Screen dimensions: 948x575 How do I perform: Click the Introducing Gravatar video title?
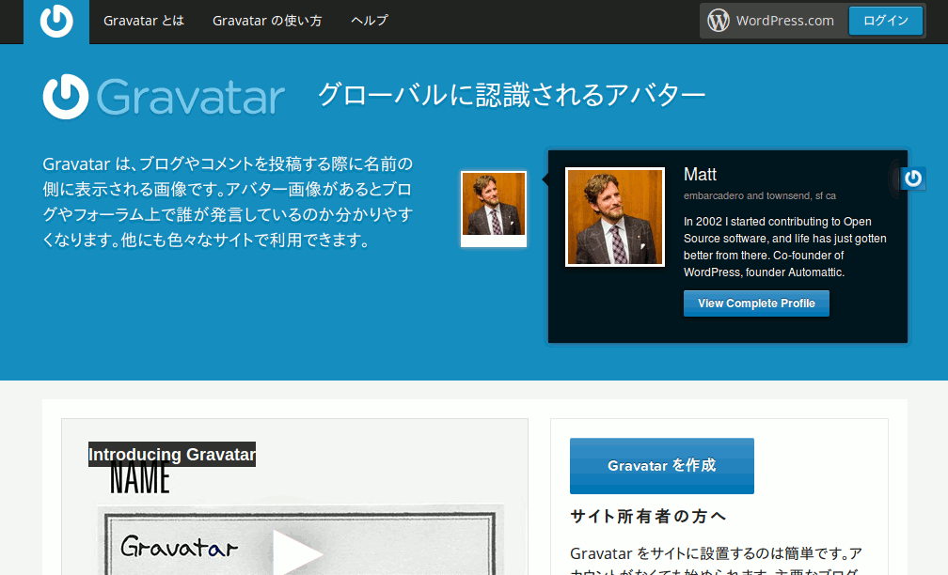tap(172, 454)
